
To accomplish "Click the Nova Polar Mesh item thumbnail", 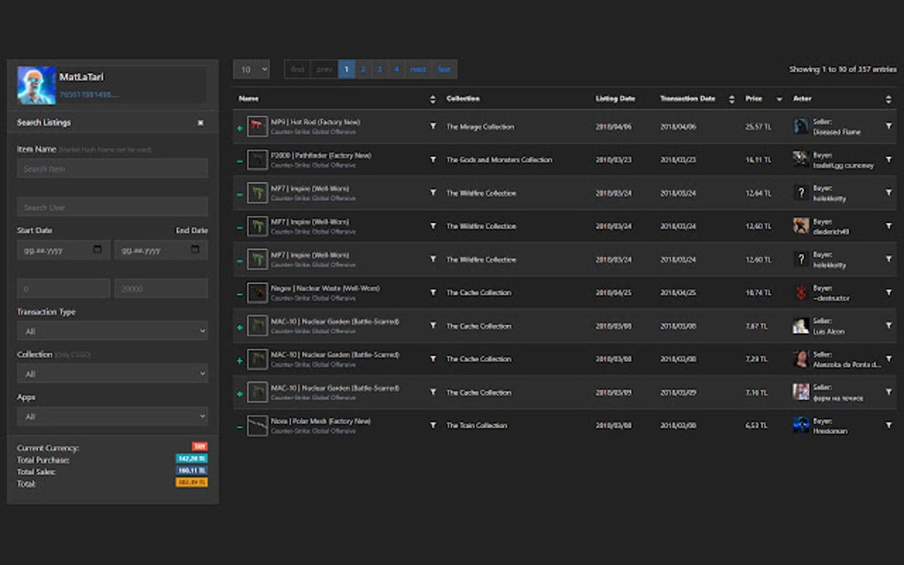I will click(258, 425).
